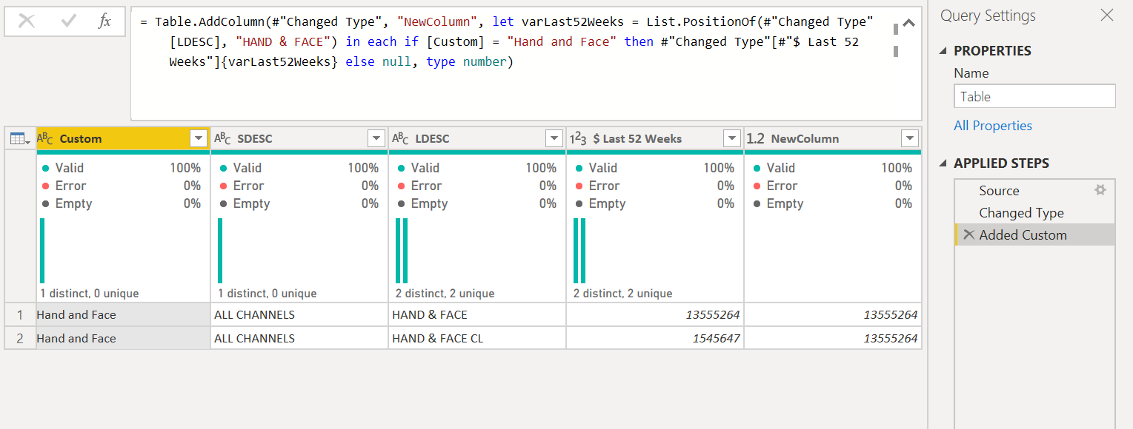Open the Custom column filter dropdown

pyautogui.click(x=199, y=138)
